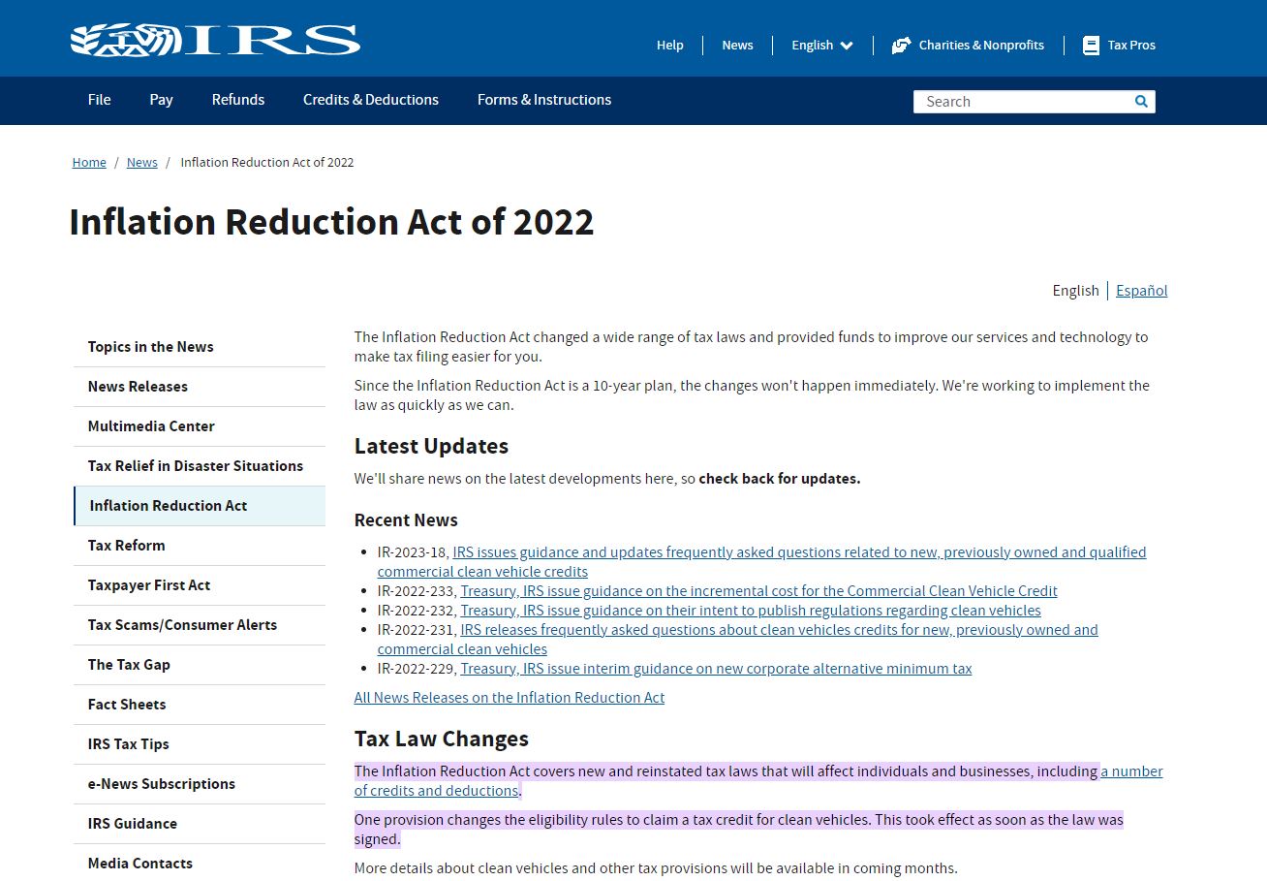The image size is (1267, 881).
Task: Open the Refunds menu
Action: pyautogui.click(x=238, y=100)
